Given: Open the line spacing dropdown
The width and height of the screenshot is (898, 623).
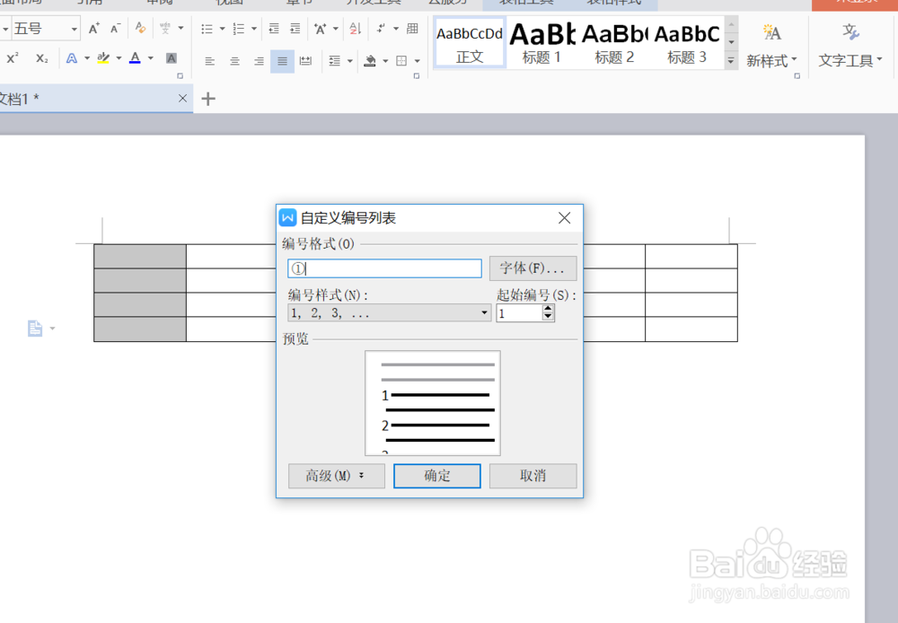Looking at the screenshot, I should pos(336,61).
